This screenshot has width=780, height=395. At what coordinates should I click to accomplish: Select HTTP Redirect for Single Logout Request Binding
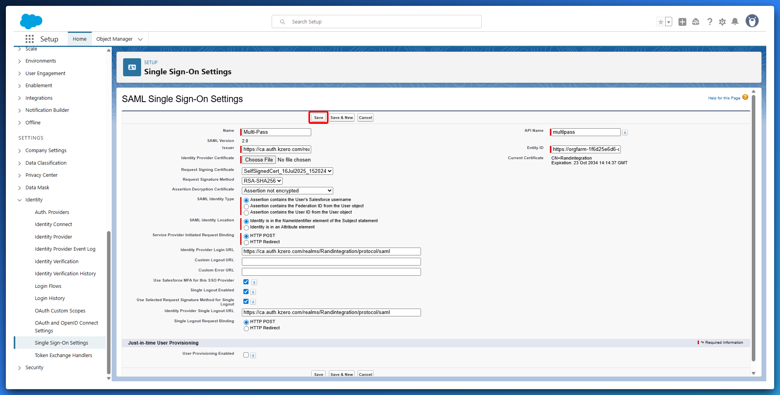click(x=247, y=329)
